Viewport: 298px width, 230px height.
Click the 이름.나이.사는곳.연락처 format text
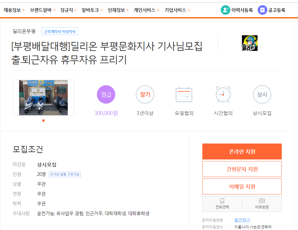(x=253, y=227)
